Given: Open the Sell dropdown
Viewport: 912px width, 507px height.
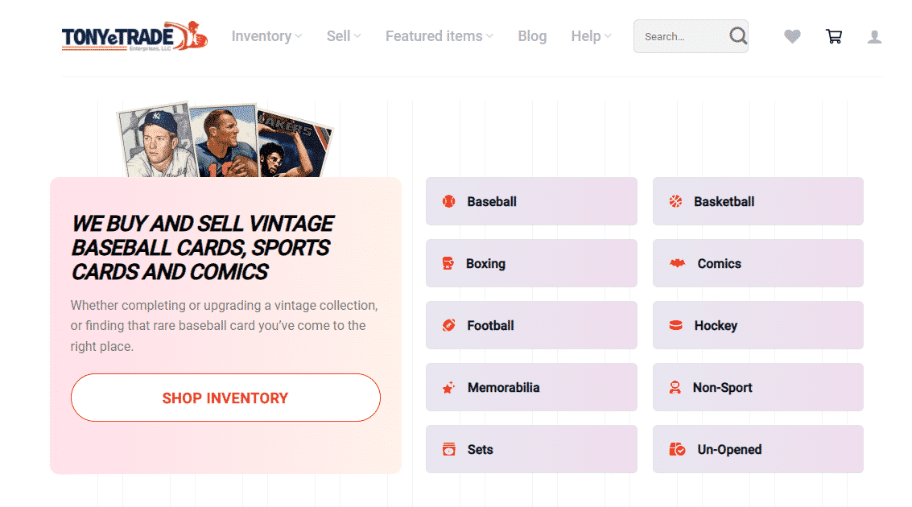Looking at the screenshot, I should (343, 36).
